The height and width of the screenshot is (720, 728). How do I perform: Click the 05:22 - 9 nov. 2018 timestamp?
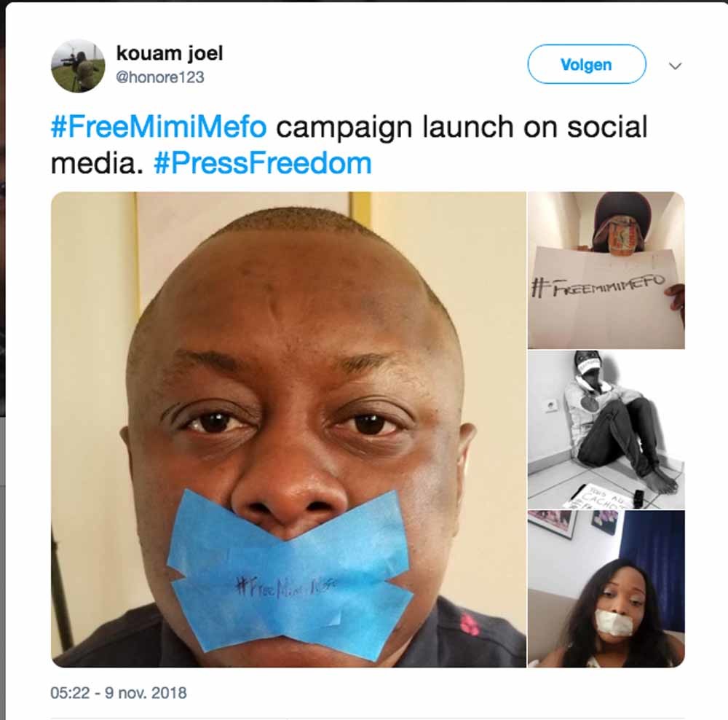click(119, 692)
